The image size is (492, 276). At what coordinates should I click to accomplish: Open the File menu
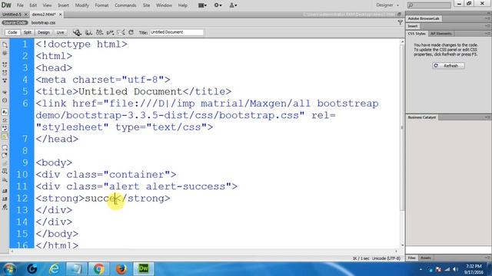pos(20,5)
